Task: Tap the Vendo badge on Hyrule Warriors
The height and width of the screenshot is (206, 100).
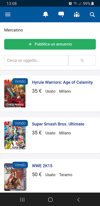Action: pos(20,81)
